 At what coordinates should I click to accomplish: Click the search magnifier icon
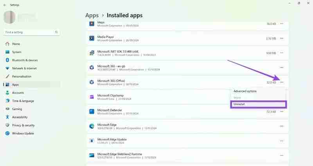pyautogui.click(x=56, y=32)
